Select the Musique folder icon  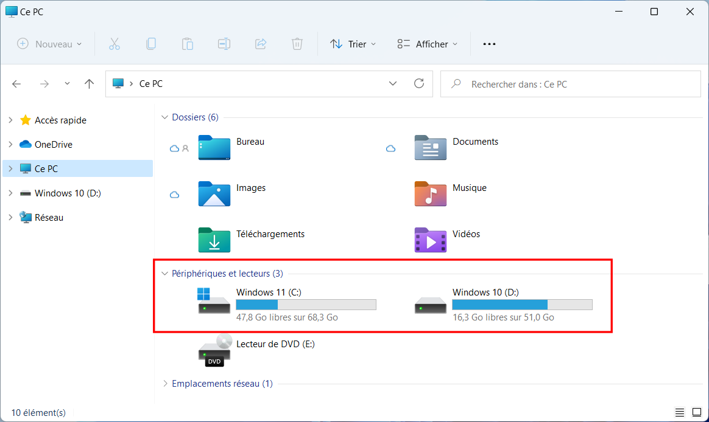tap(431, 193)
